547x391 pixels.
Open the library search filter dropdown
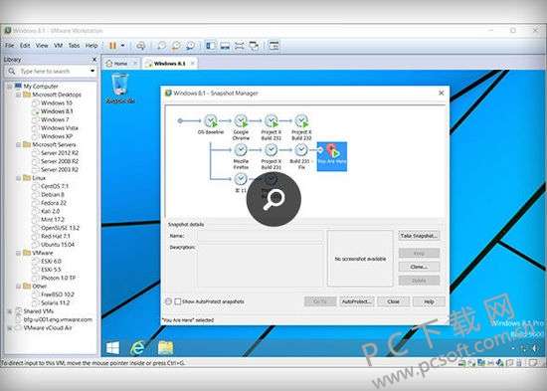92,72
